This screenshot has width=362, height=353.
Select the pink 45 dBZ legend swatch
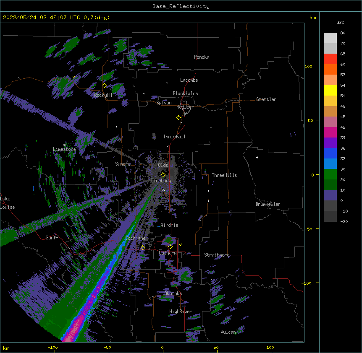pos(330,122)
